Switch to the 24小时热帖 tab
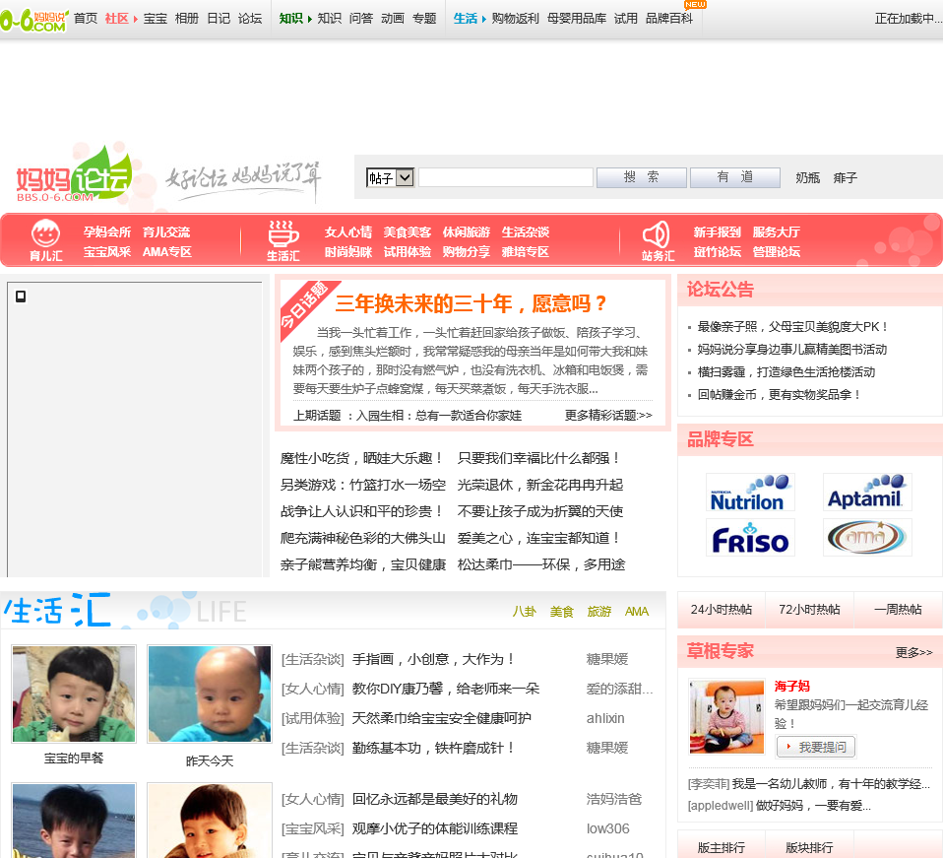The width and height of the screenshot is (943, 858). [722, 610]
